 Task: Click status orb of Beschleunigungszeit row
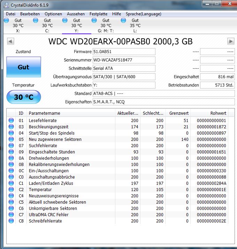(11, 127)
